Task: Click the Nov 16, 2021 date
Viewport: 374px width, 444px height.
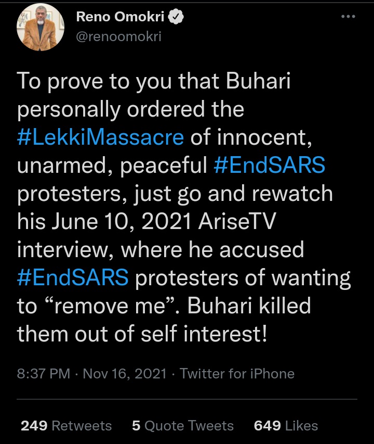Action: coord(125,374)
